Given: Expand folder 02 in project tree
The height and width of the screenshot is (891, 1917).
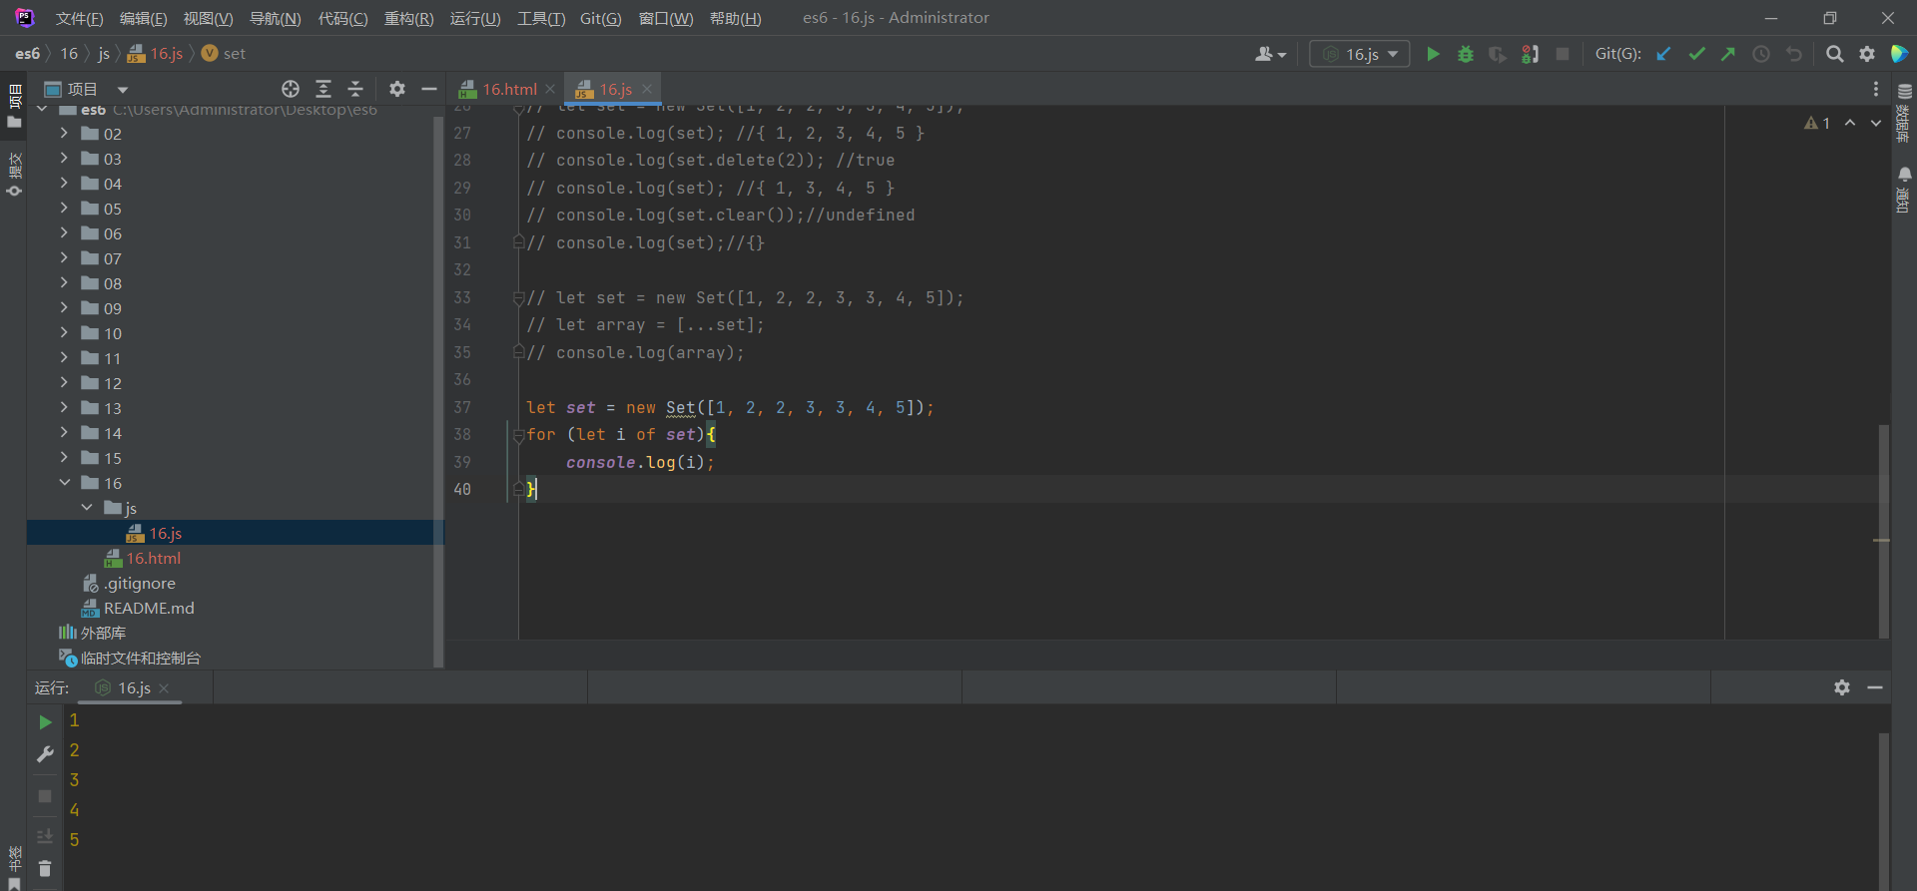Looking at the screenshot, I should pyautogui.click(x=64, y=133).
